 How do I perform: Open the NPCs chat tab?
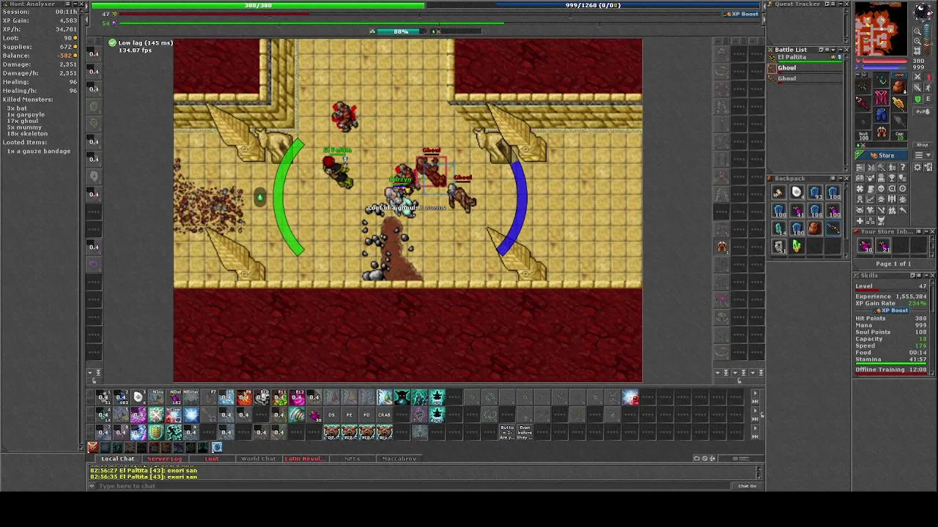click(352, 459)
